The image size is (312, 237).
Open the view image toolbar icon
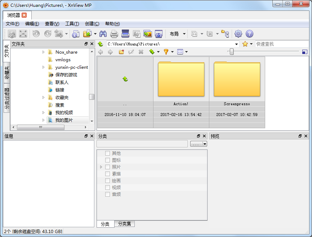tap(12, 34)
